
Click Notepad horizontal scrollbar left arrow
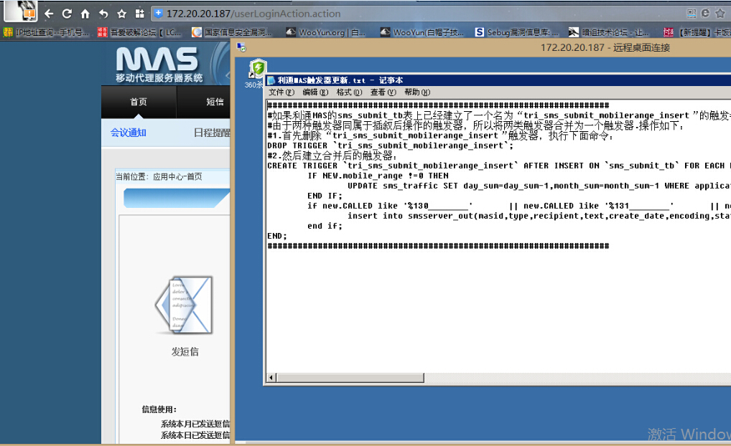(x=271, y=378)
